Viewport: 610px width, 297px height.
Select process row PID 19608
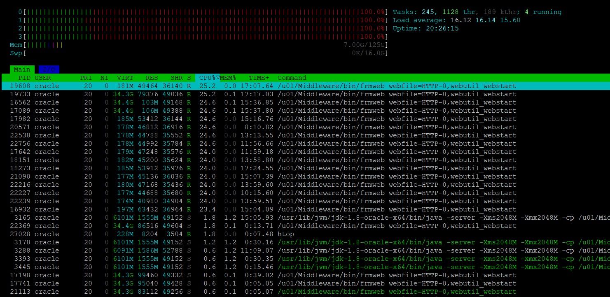(305, 86)
